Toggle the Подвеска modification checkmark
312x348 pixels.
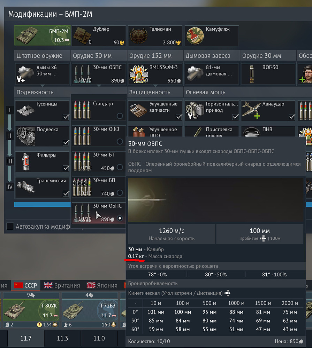[66, 142]
